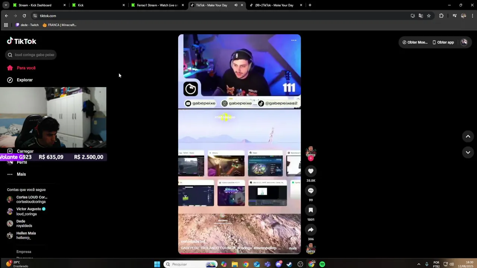Open Chrome extensions puzzle icon
477x268 pixels.
tap(441, 16)
